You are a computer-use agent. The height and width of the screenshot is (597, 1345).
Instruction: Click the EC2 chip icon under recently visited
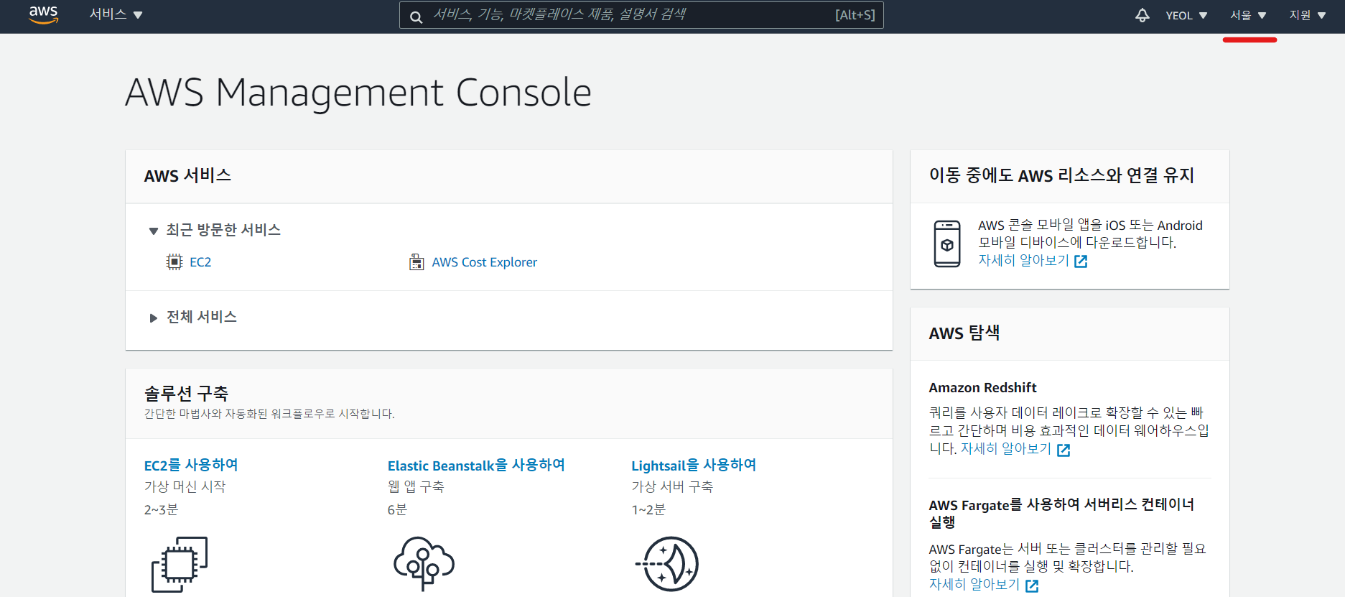click(x=174, y=262)
